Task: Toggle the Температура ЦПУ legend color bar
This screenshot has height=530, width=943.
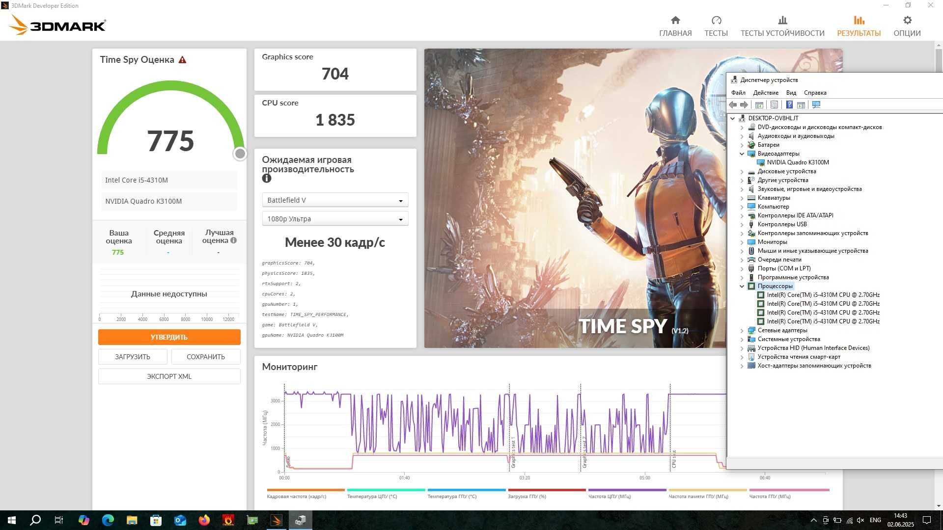Action: click(x=386, y=490)
